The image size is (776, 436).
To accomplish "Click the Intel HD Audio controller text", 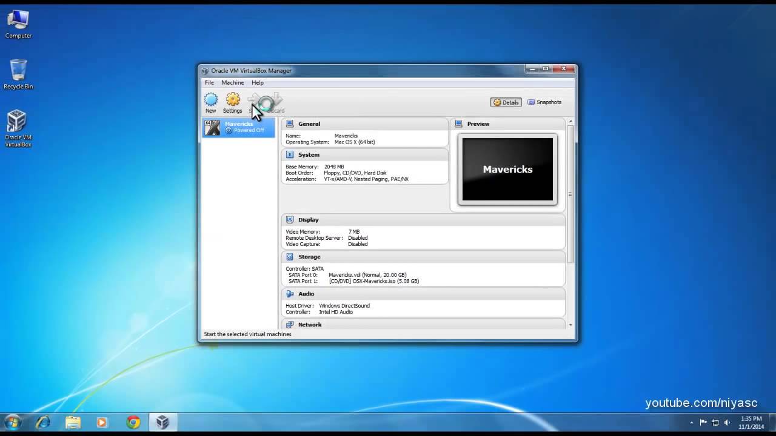I will pos(336,312).
